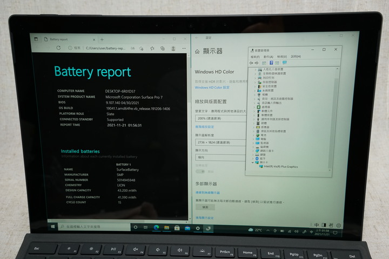Click Properties pane icon in Device Manager toolbar
This screenshot has width=389, height=259.
click(x=264, y=63)
